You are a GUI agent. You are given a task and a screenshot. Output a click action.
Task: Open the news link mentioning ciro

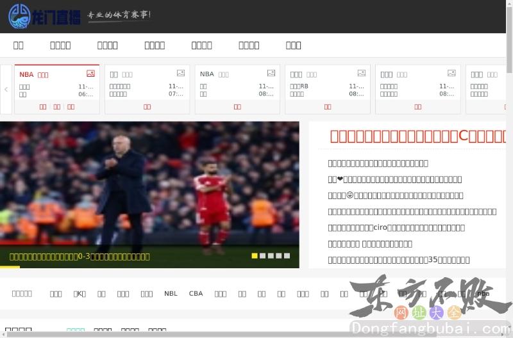[396, 227]
